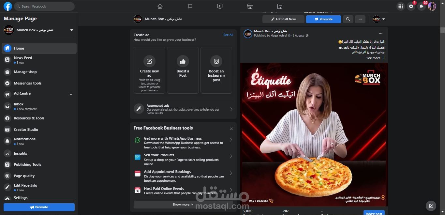Image resolution: width=445 pixels, height=215 pixels.
Task: Open the Groups icon in top navigation
Action: pos(280,6)
